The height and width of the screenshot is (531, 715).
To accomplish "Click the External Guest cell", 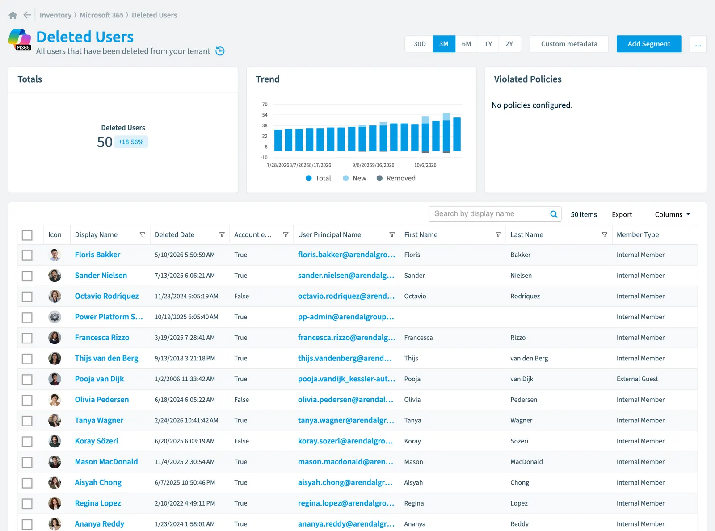I will point(637,379).
